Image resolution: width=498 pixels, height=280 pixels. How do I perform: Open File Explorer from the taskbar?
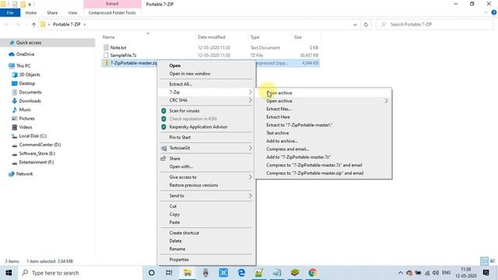click(x=188, y=273)
